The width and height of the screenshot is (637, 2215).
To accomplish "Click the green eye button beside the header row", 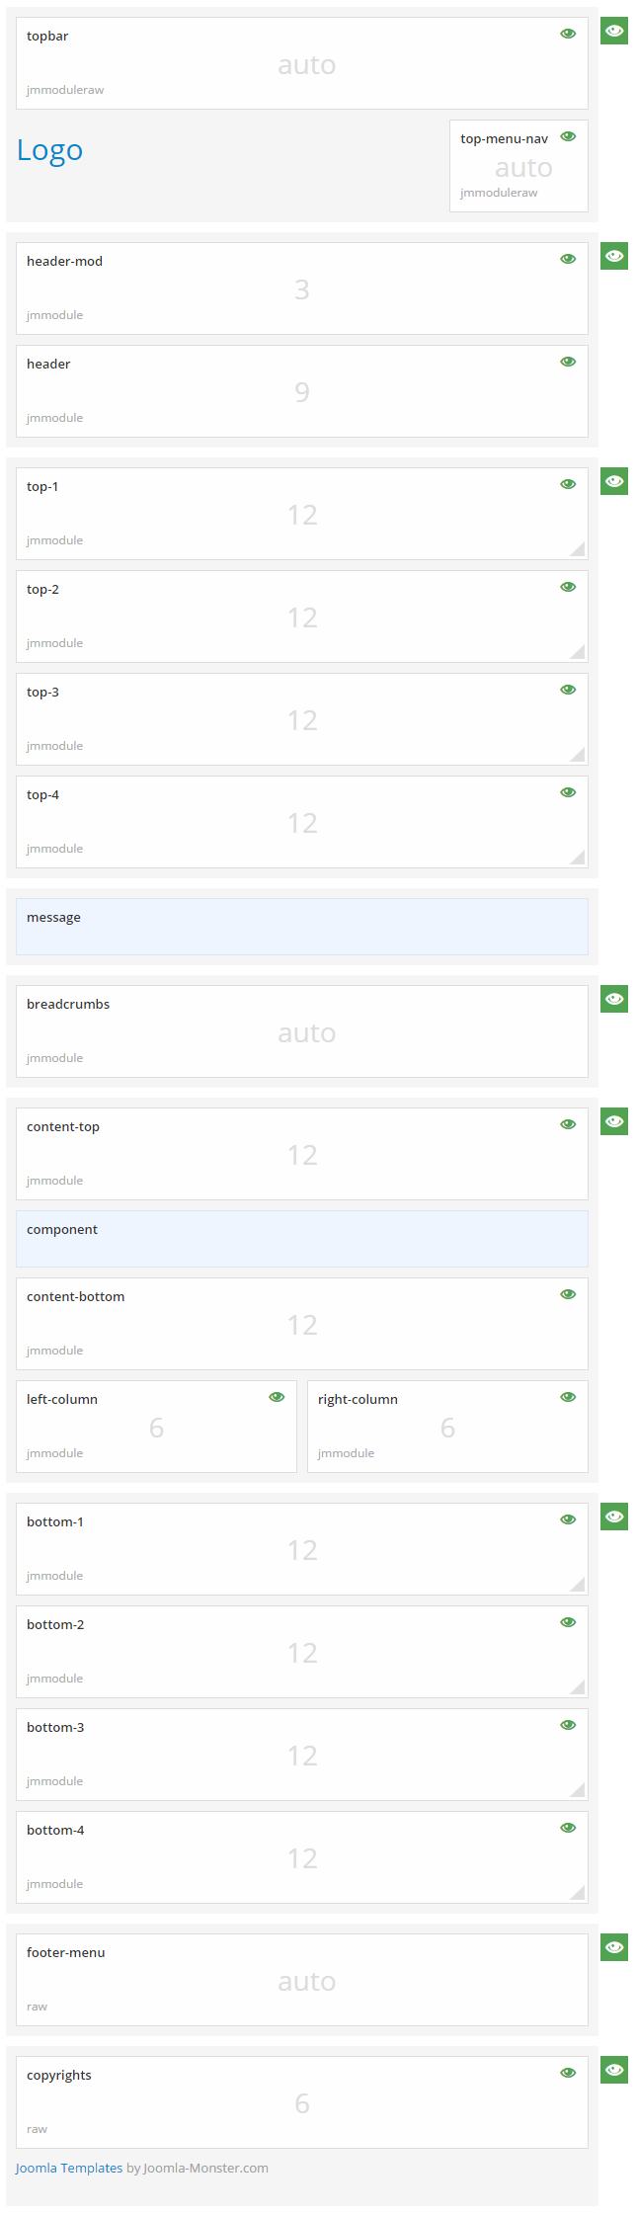I will [x=614, y=256].
